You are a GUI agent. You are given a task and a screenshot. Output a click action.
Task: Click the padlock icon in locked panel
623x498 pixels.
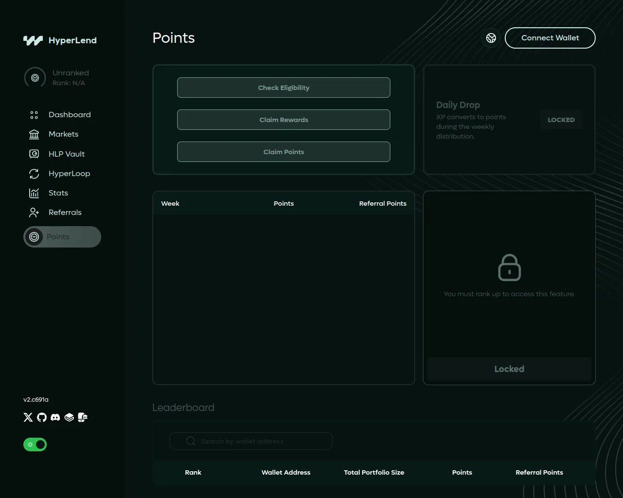pyautogui.click(x=510, y=267)
